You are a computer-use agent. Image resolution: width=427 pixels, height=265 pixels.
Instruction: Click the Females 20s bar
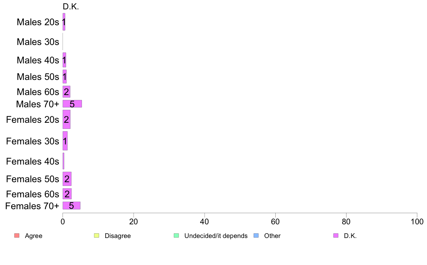click(66, 120)
